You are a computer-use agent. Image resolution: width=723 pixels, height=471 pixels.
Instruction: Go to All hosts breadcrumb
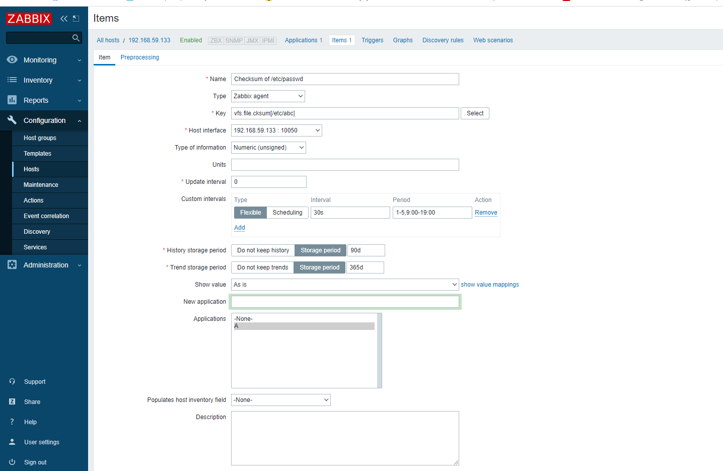(x=108, y=40)
